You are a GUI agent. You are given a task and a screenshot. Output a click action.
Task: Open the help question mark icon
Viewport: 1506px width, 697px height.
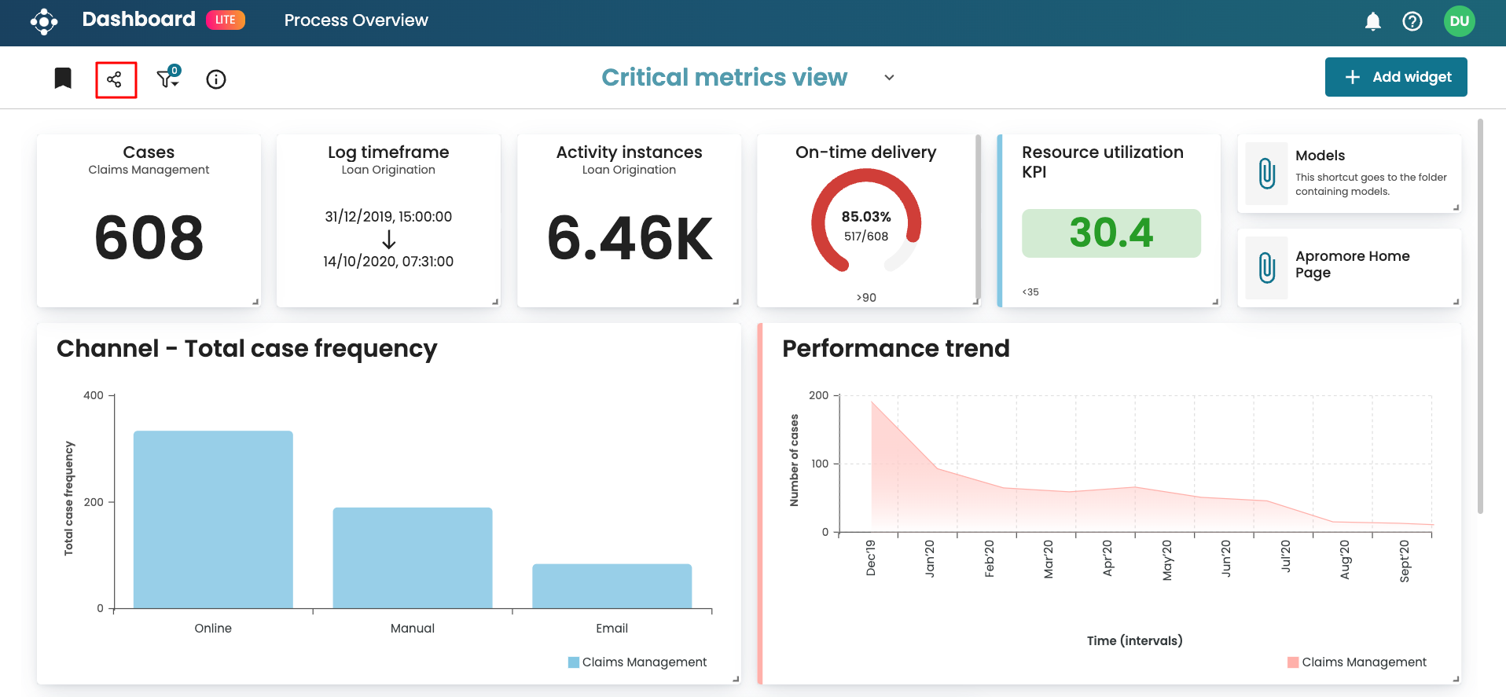point(1412,21)
